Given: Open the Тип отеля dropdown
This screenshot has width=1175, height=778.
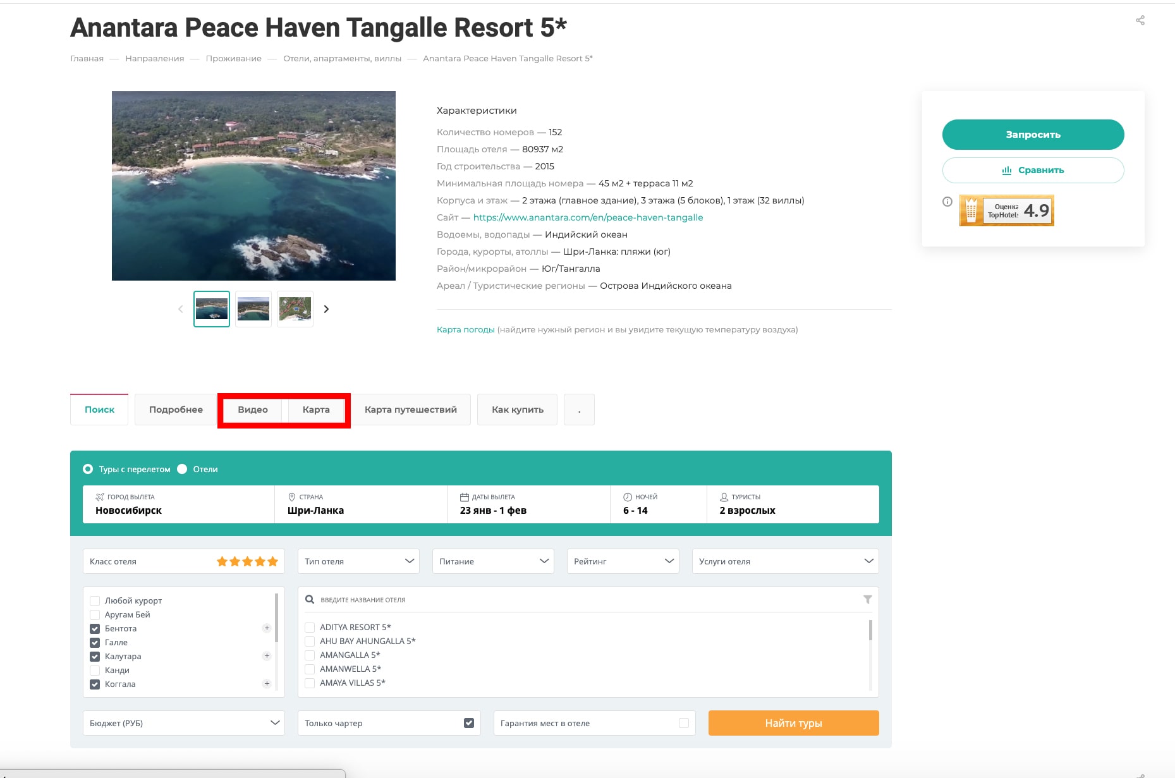Looking at the screenshot, I should 358,561.
